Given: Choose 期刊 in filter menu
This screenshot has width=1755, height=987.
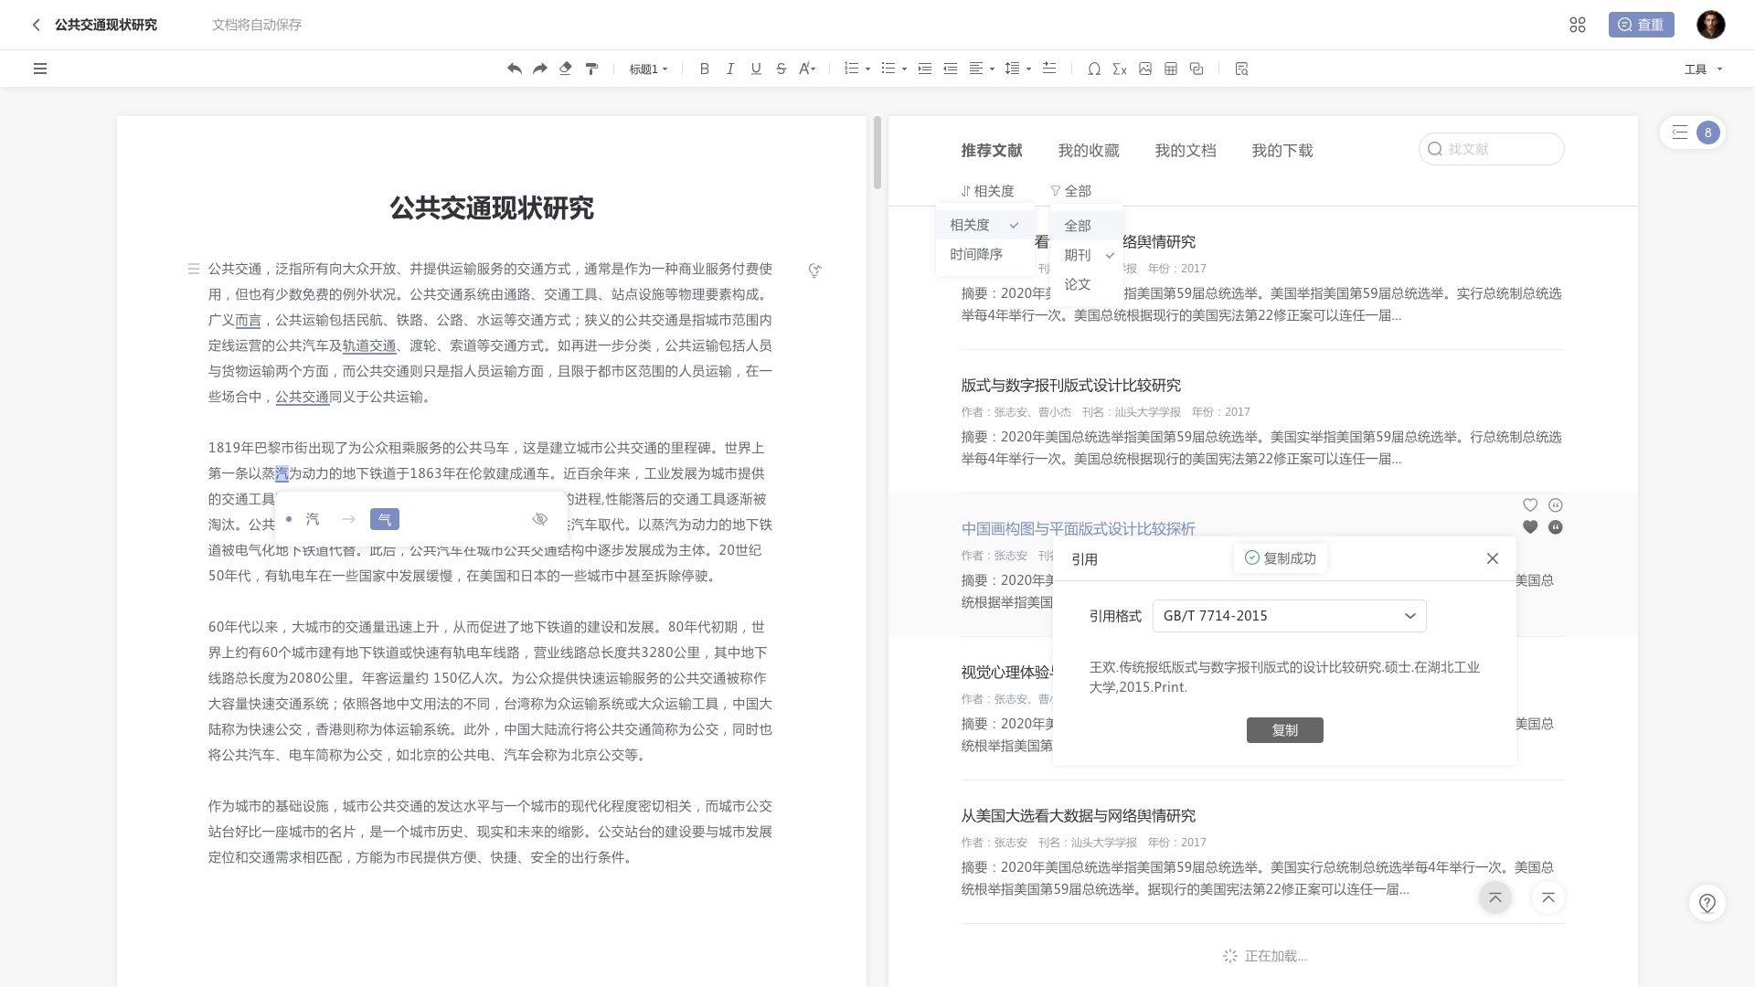Looking at the screenshot, I should (1086, 255).
